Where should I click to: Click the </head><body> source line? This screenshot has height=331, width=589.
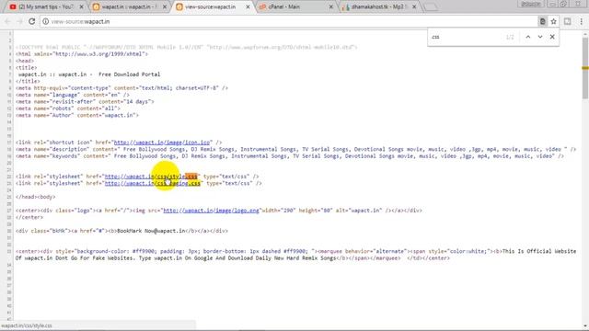(x=35, y=197)
